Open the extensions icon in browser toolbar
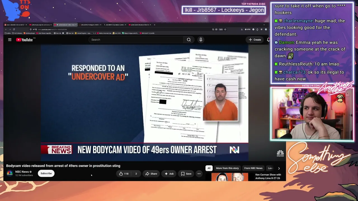Viewport: 358px width, 201px height. click(258, 29)
